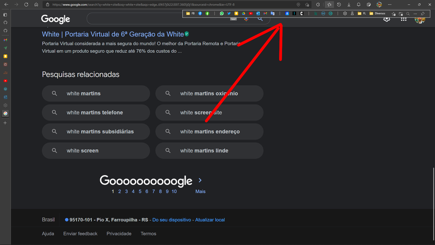Open favorites bar more options ellipsis
The width and height of the screenshot is (435, 245).
415,14
